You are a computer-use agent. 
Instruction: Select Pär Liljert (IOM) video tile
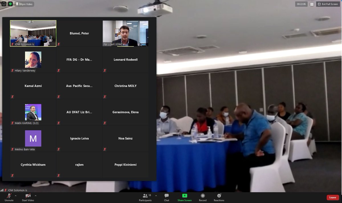pos(125,33)
